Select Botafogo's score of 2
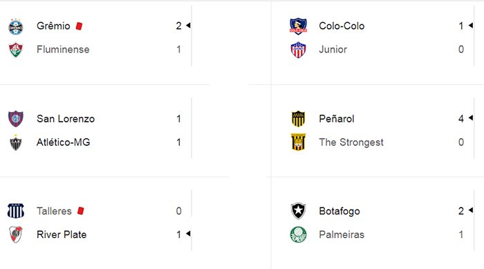 (x=461, y=211)
